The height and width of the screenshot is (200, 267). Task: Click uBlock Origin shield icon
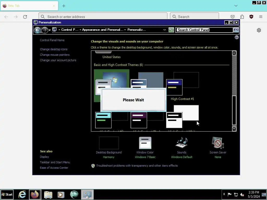point(251,17)
